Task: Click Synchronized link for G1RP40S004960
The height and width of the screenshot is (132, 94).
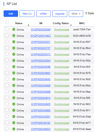Action: click(x=62, y=110)
